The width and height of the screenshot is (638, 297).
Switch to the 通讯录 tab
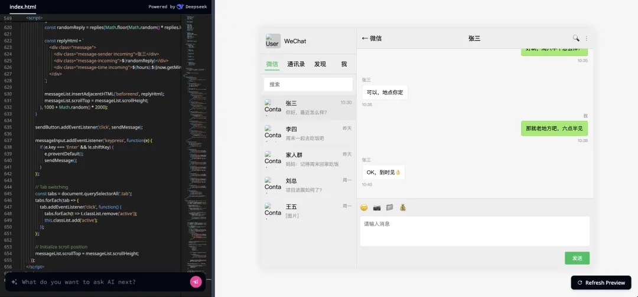click(296, 64)
